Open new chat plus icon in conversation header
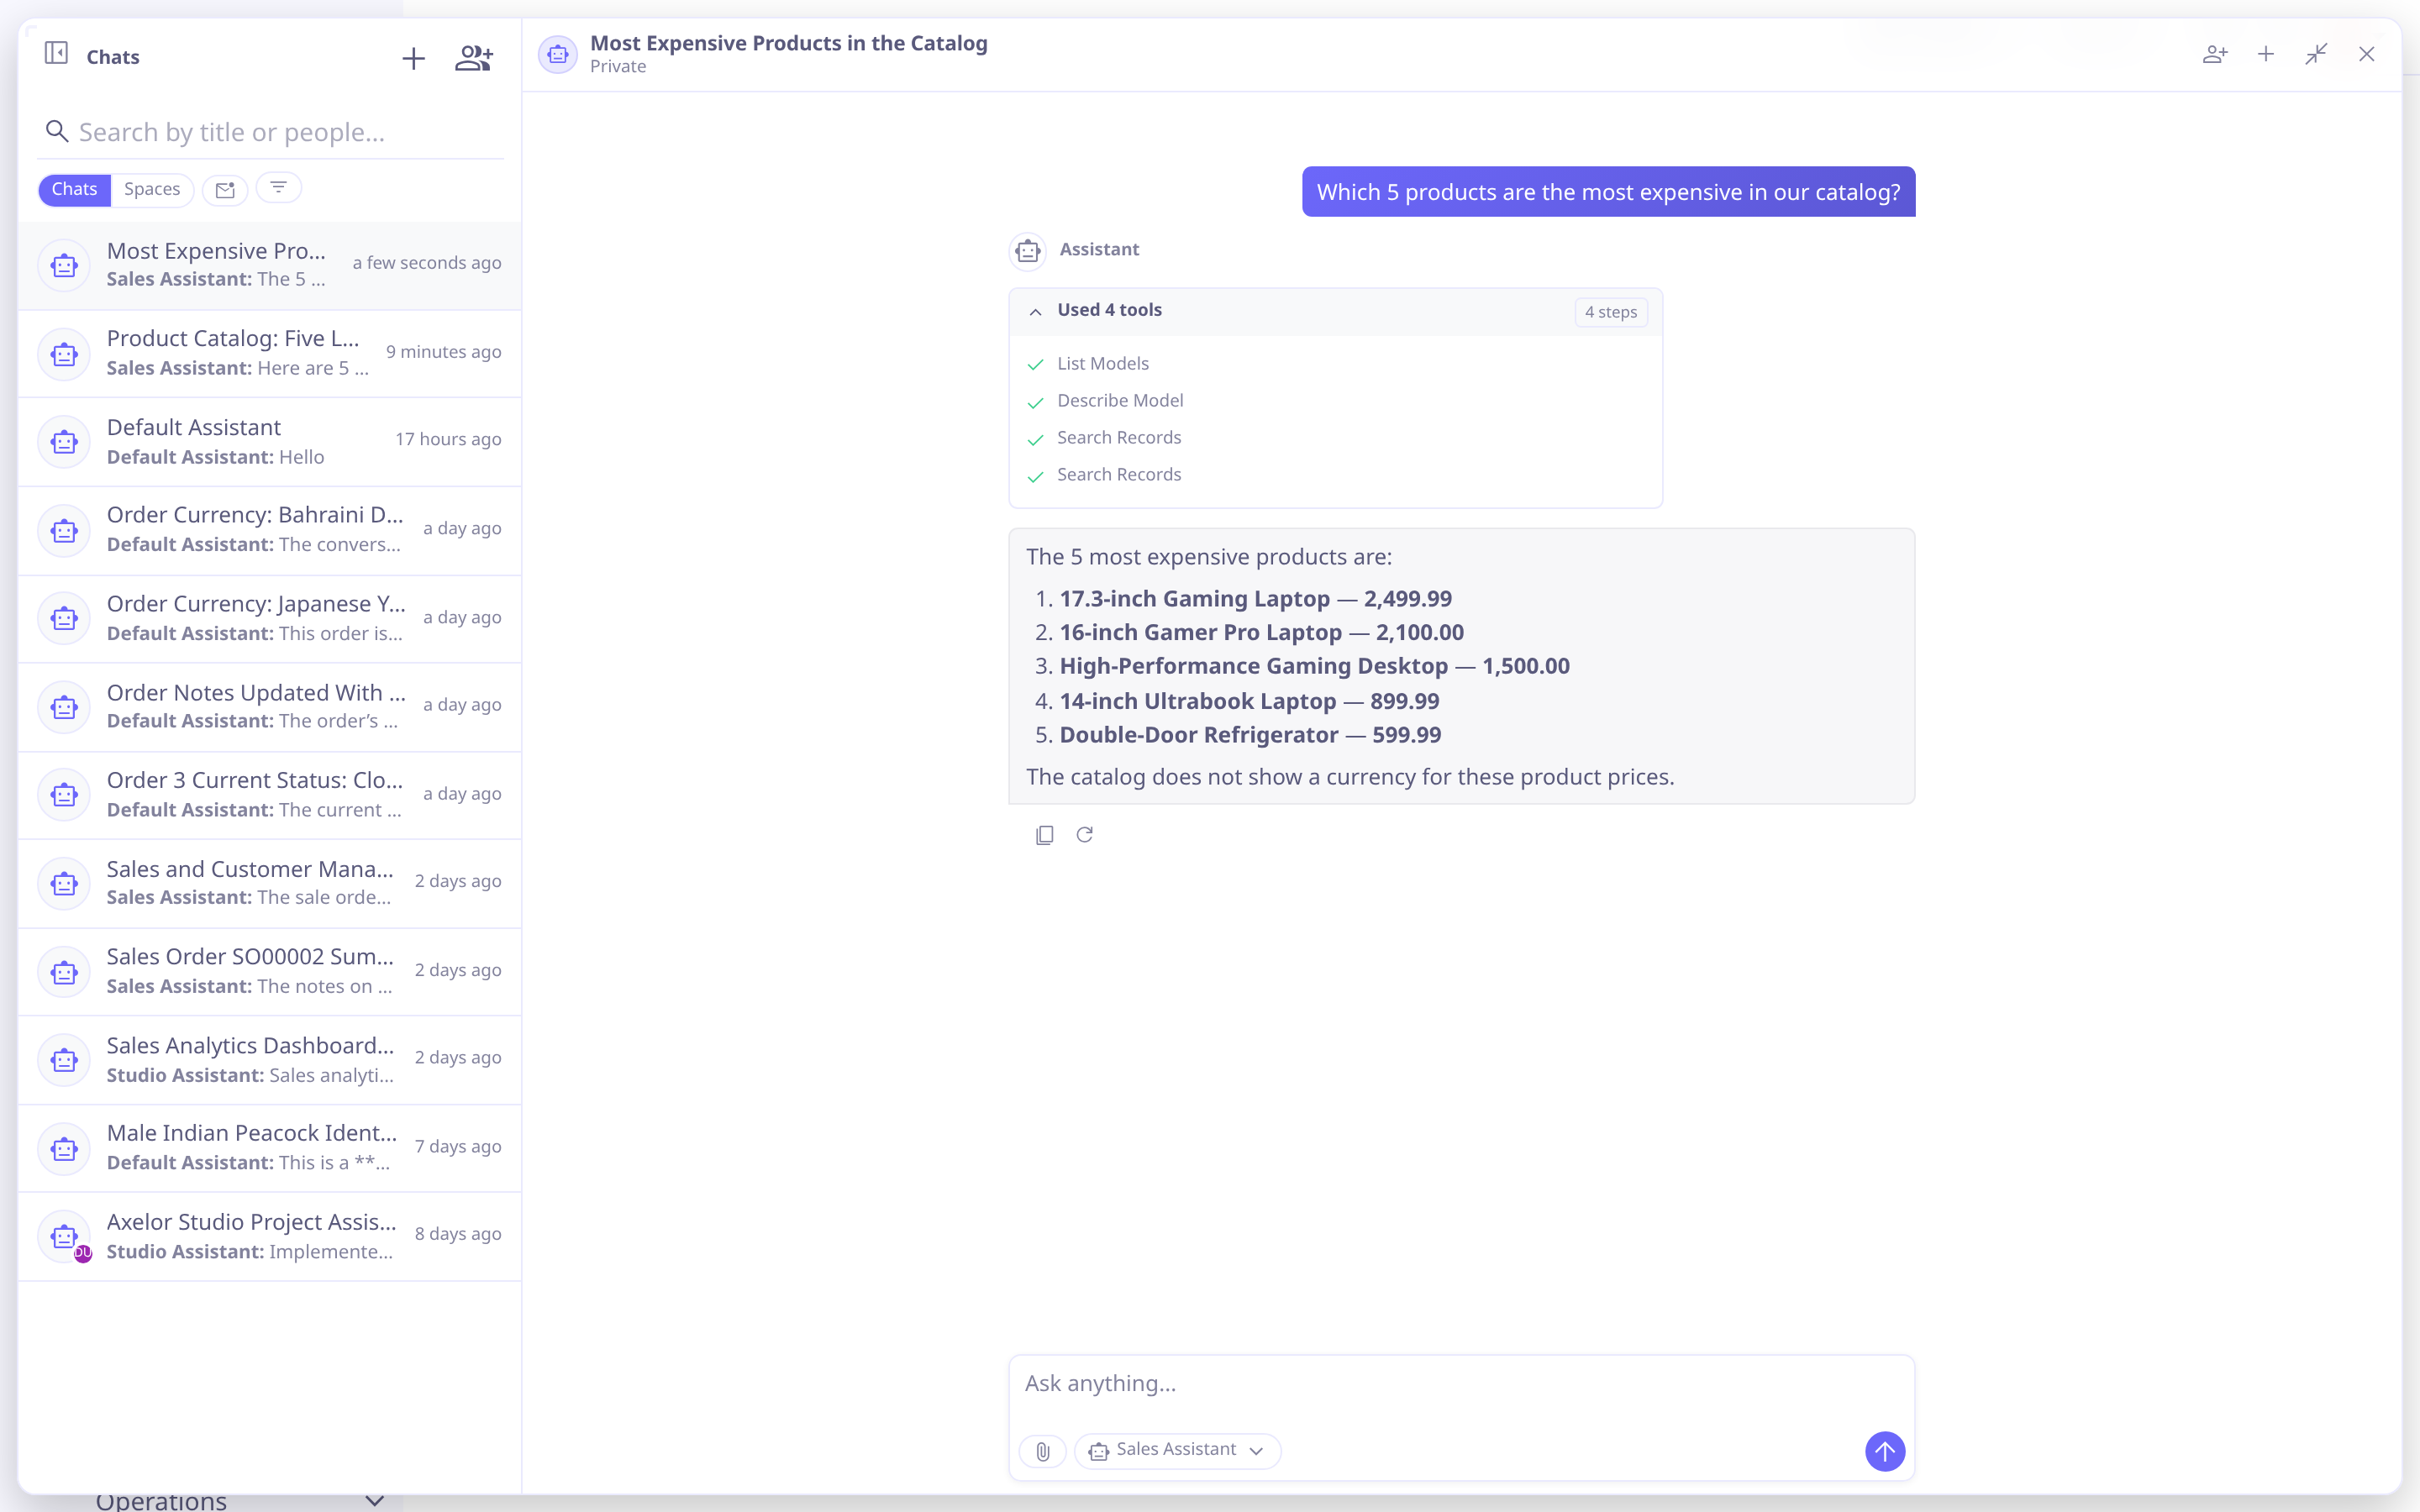The height and width of the screenshot is (1512, 2420). point(2266,54)
